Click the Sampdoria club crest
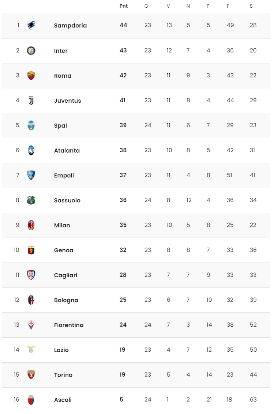This screenshot has width=278, height=414. coord(31,25)
